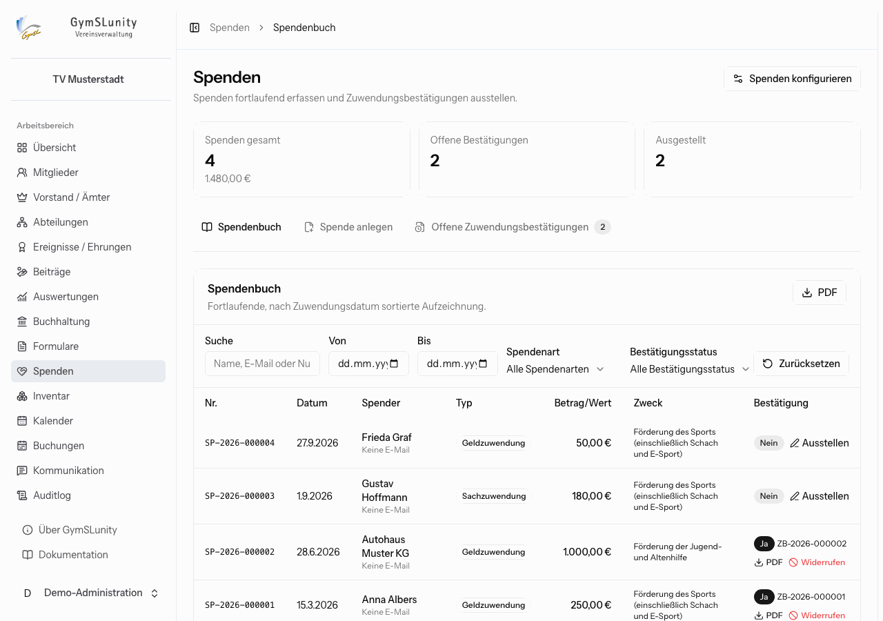Click Widerrufen for ZB-2026-000001
This screenshot has width=883, height=621.
coord(817,615)
